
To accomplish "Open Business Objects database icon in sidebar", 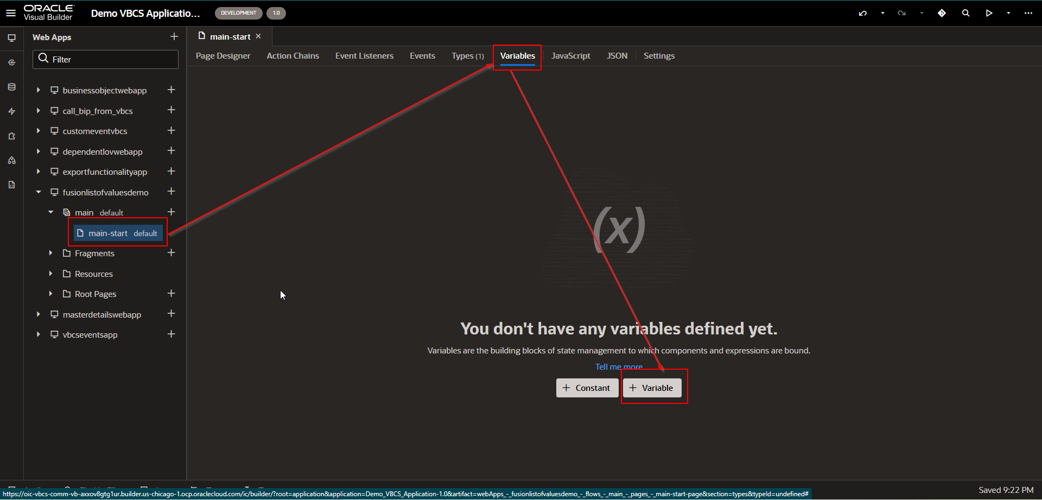I will [11, 87].
